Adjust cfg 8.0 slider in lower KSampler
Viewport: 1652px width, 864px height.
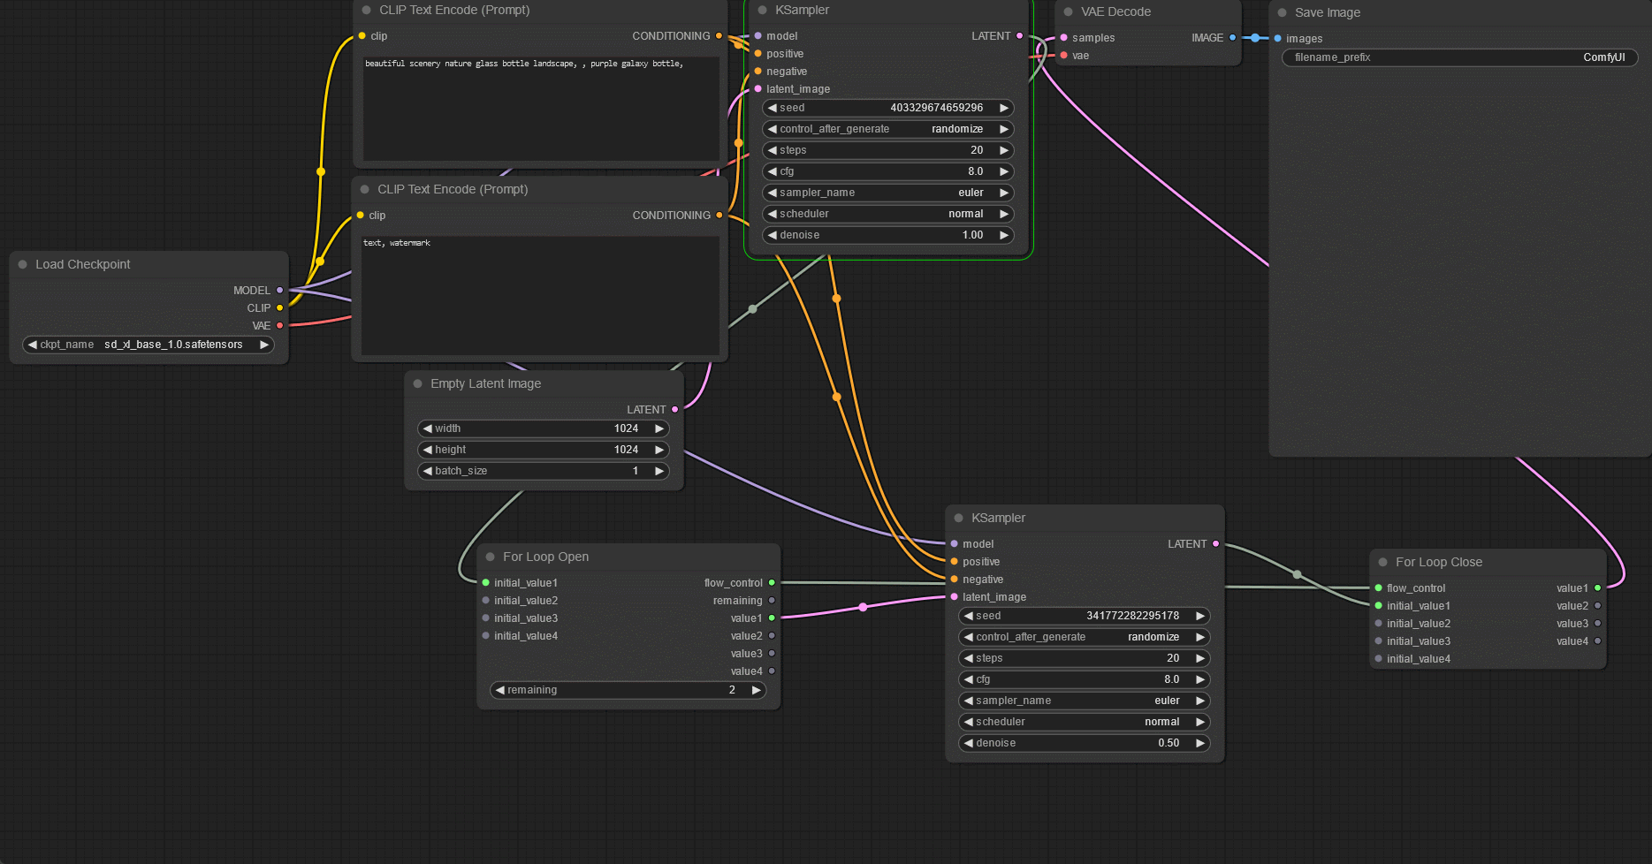1085,679
